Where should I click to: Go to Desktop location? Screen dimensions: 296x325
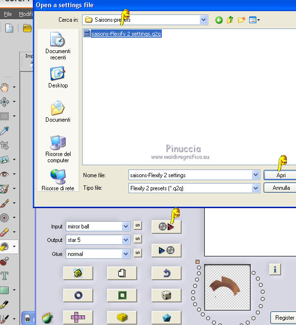pos(58,77)
